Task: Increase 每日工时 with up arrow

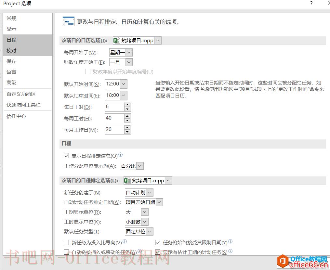Action: coord(127,105)
